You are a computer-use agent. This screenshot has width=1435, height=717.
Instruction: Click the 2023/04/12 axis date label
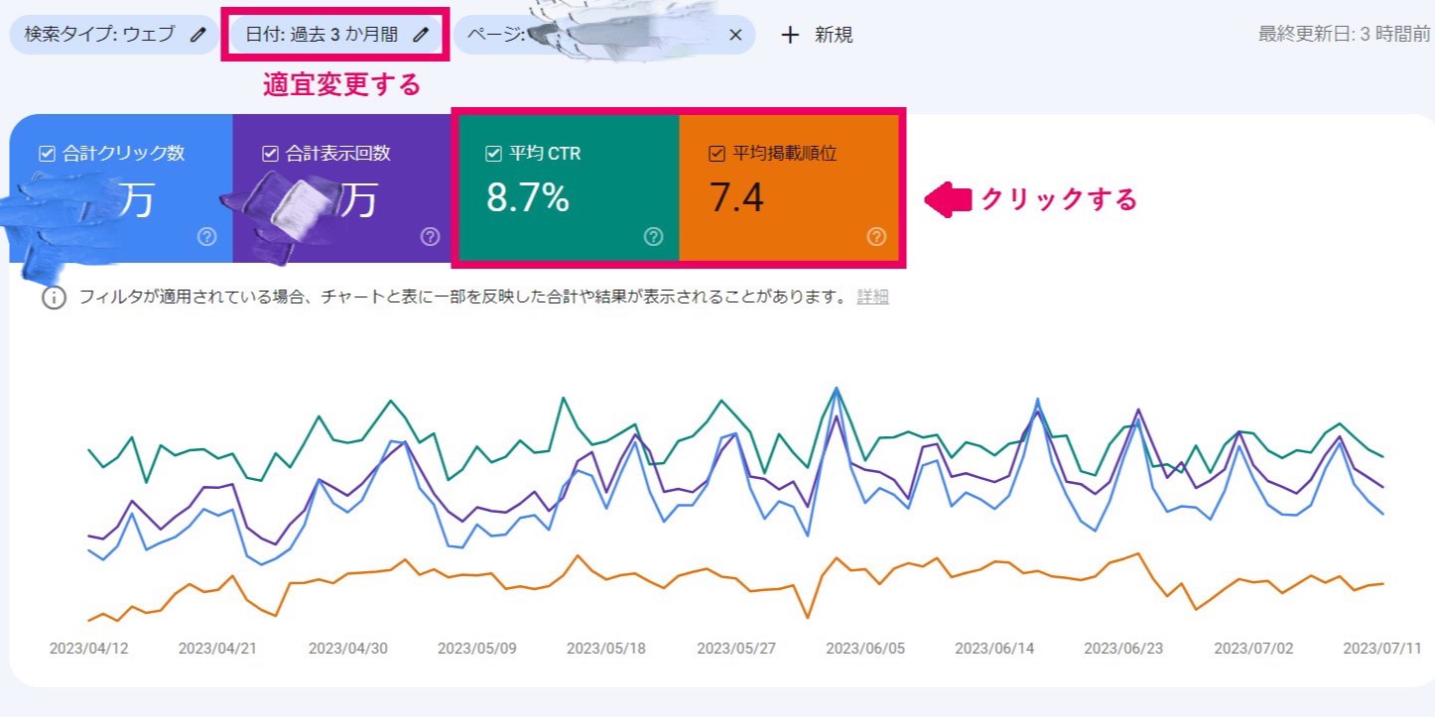pyautogui.click(x=88, y=649)
